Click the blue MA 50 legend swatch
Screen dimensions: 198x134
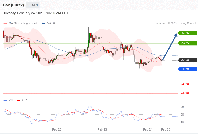pyautogui.click(x=43, y=23)
